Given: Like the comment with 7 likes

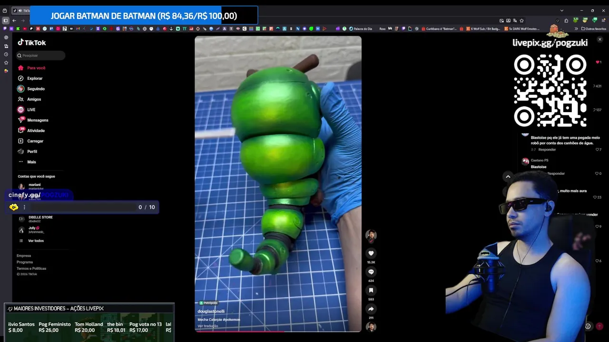Looking at the screenshot, I should point(598,150).
